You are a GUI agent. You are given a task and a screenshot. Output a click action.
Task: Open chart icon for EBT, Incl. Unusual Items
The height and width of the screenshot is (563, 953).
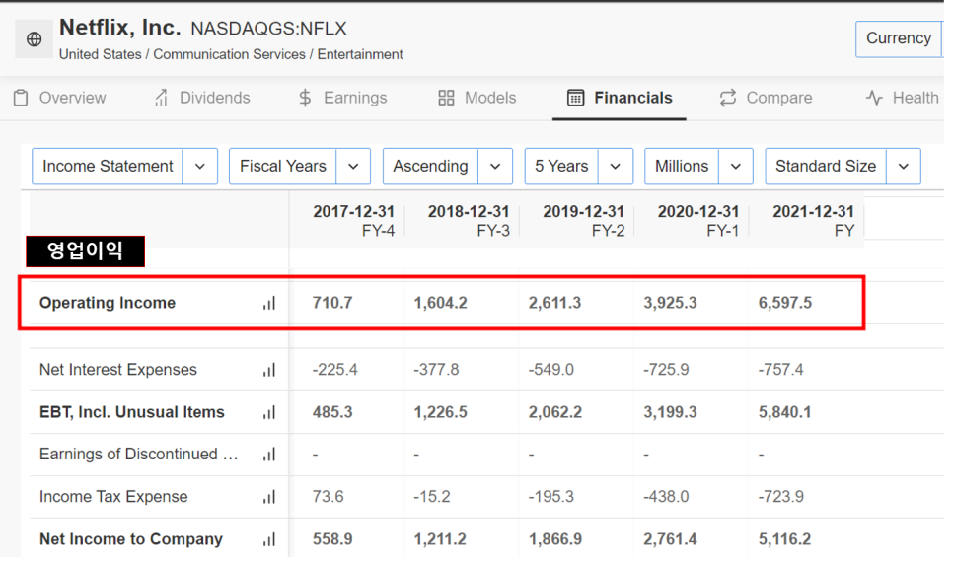pyautogui.click(x=269, y=412)
